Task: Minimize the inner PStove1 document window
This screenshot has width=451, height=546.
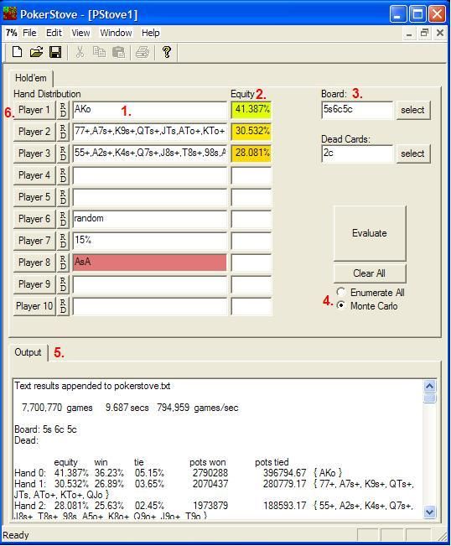Action: tap(409, 33)
